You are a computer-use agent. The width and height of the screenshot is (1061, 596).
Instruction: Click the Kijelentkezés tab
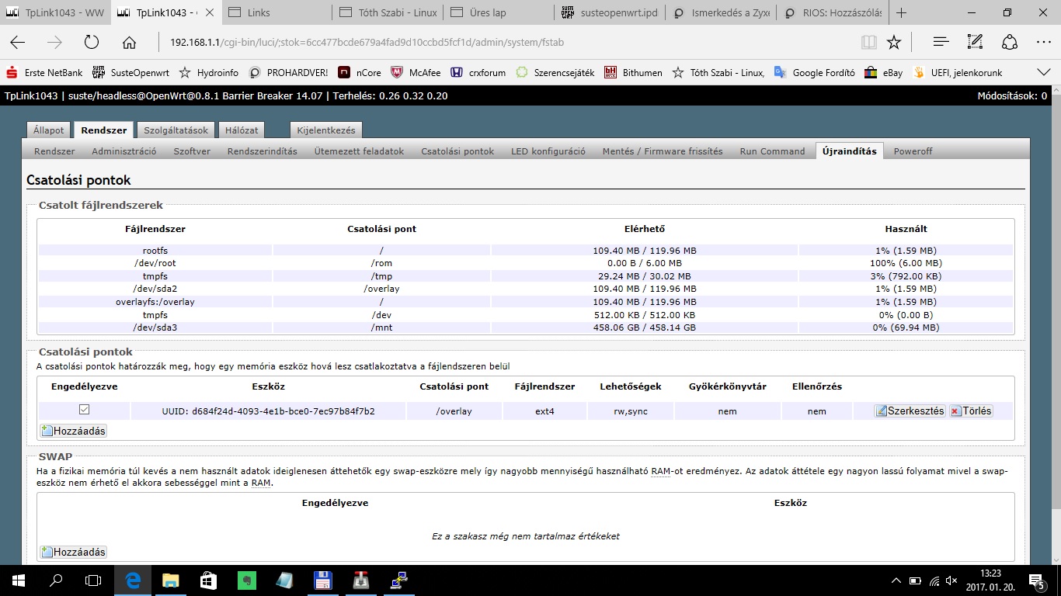pyautogui.click(x=326, y=130)
